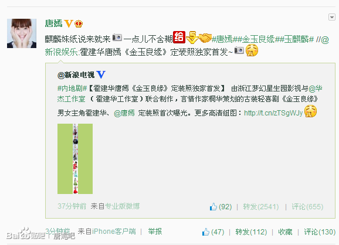This screenshot has height=245, width=339.
Task: Follow the http://t.cn/zTSgWJy short link
Action: (x=273, y=113)
